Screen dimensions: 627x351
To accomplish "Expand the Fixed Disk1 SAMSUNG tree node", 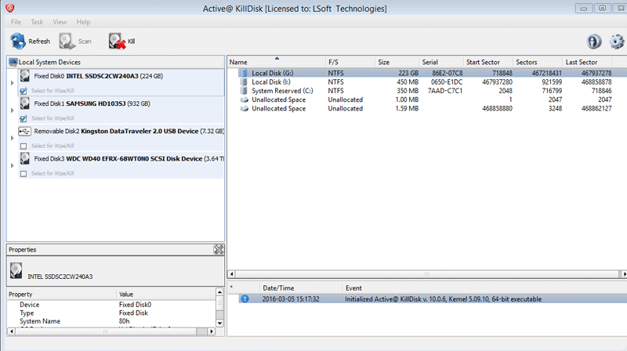I will pos(12,110).
